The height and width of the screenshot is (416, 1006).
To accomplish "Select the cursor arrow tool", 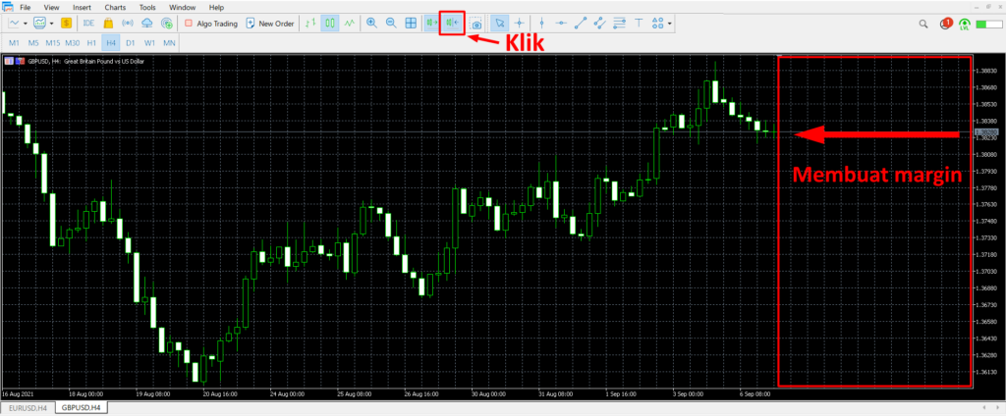I will pyautogui.click(x=498, y=24).
